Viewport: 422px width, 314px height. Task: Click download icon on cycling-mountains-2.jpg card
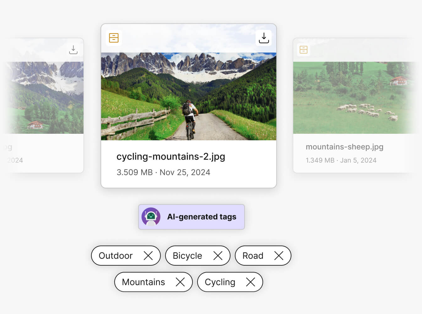264,38
